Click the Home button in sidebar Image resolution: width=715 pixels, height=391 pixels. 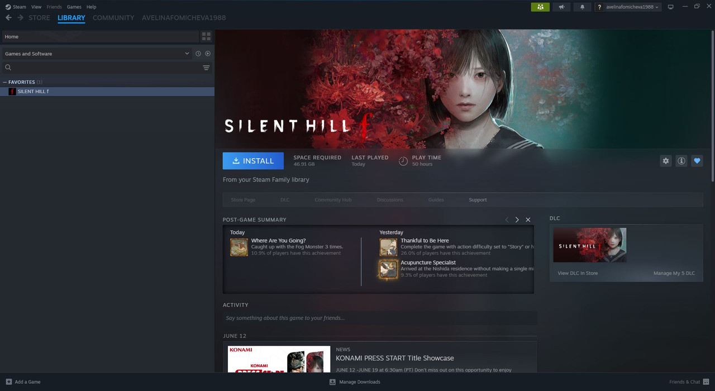point(100,36)
